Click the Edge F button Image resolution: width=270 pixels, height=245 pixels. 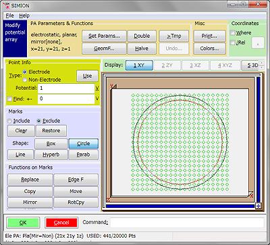coord(76,180)
